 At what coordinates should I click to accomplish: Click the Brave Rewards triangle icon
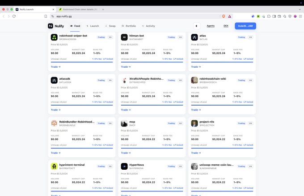[x=229, y=16]
